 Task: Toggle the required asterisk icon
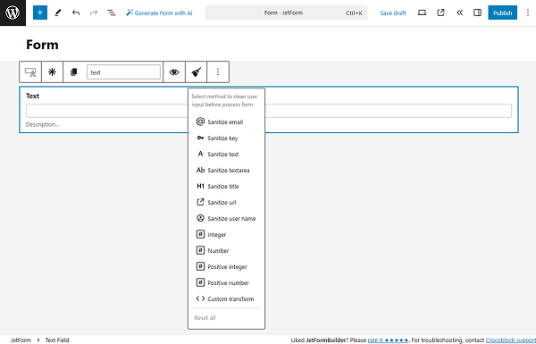tap(53, 72)
